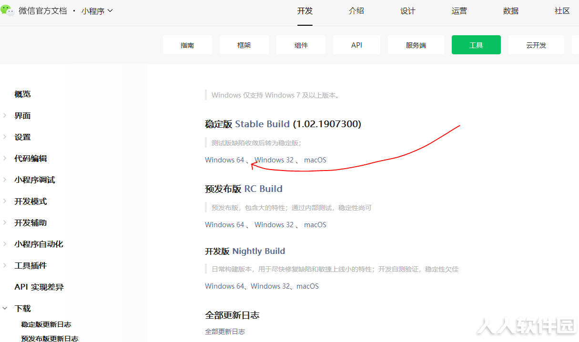Switch to the 运营 top menu
Viewport: 579px width, 342px height.
[x=459, y=10]
